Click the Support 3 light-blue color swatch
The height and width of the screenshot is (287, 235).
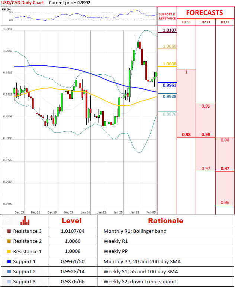(x=9, y=282)
